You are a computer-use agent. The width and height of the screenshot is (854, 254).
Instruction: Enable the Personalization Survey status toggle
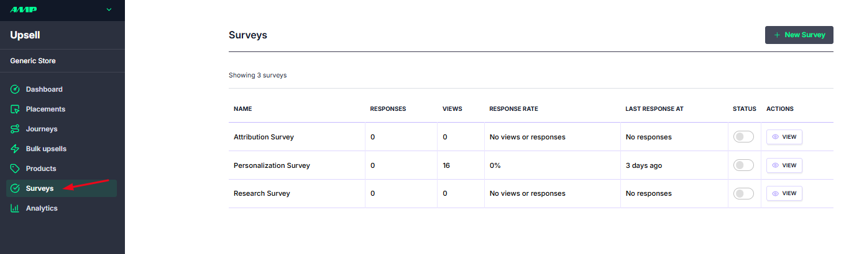pos(743,165)
